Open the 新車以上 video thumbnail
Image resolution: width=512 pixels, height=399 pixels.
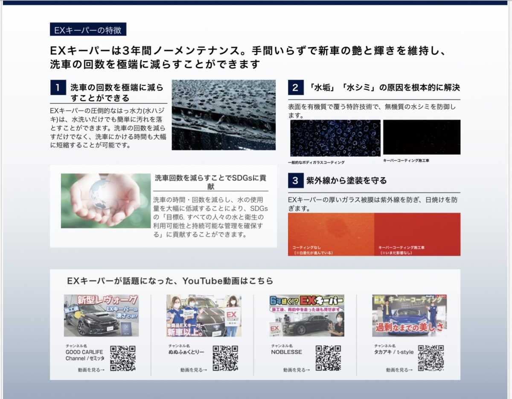[x=204, y=316]
